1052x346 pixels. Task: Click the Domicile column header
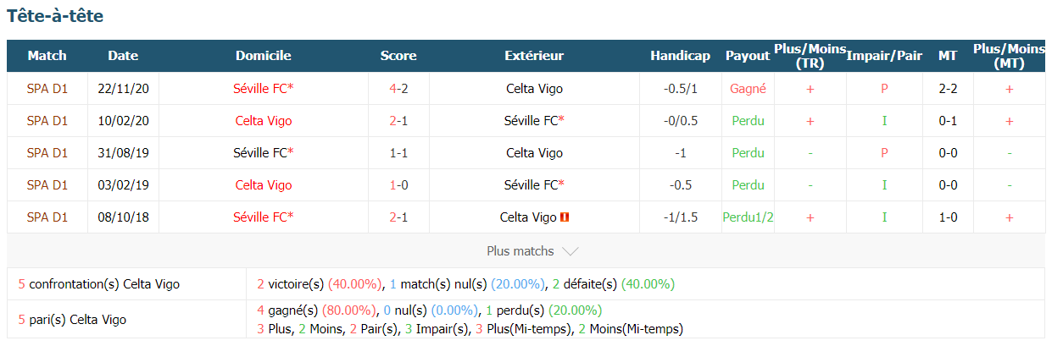coord(264,56)
